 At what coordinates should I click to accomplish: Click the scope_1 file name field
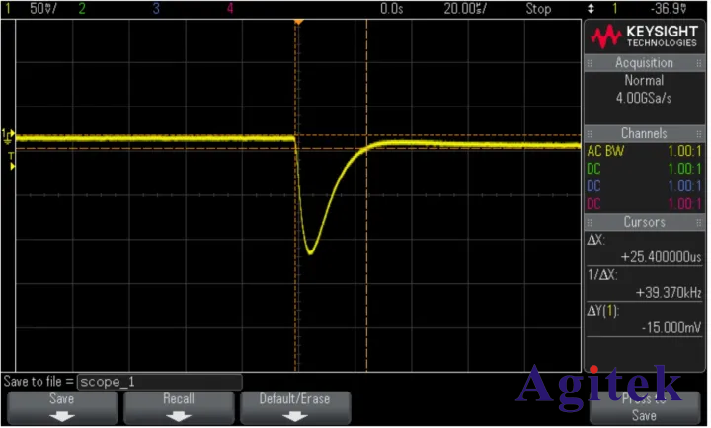pyautogui.click(x=159, y=381)
